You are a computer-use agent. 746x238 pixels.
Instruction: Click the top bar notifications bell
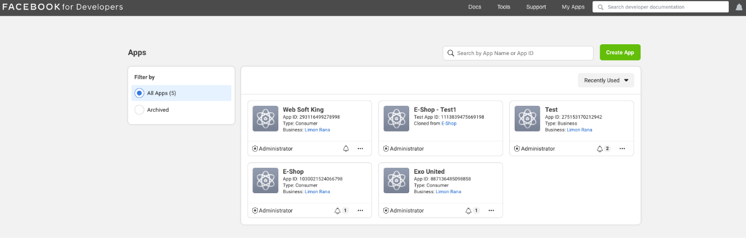(739, 7)
